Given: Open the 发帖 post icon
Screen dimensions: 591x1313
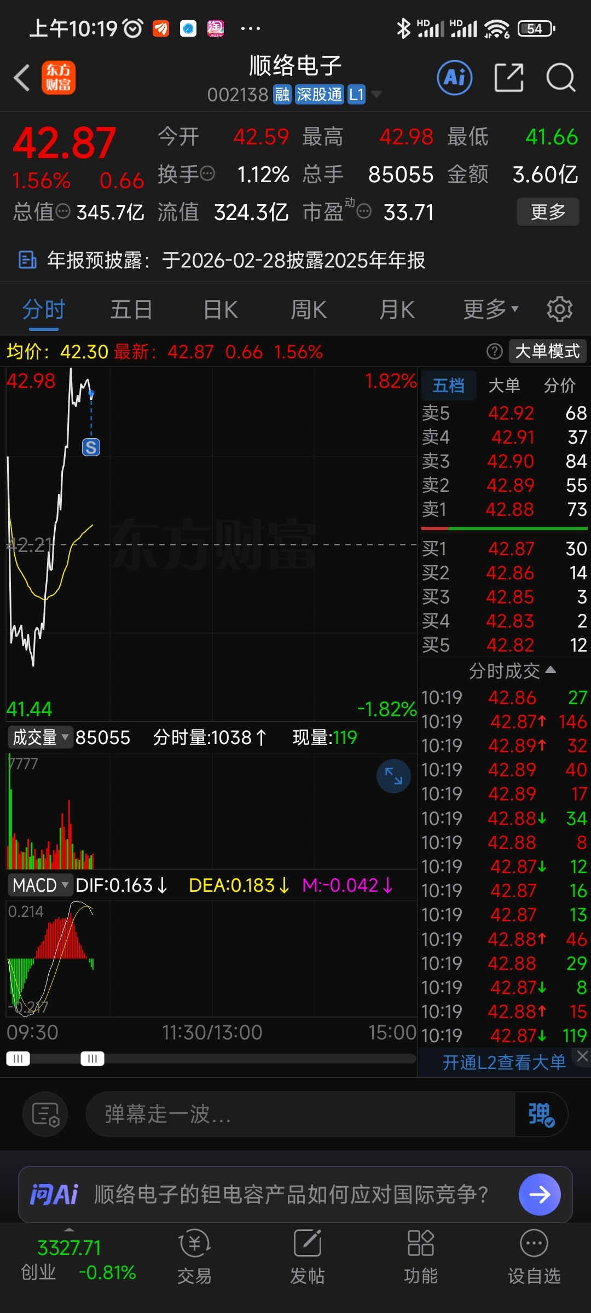Looking at the screenshot, I should click(307, 1257).
